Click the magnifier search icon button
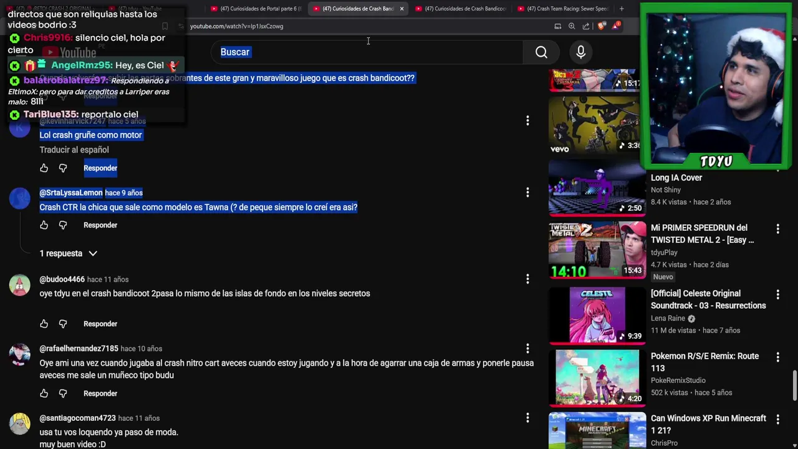Screen dimensions: 798x449 click(x=541, y=52)
